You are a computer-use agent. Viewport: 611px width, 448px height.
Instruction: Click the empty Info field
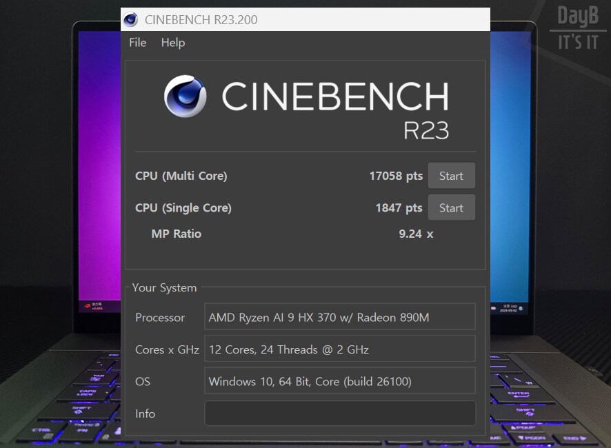340,413
